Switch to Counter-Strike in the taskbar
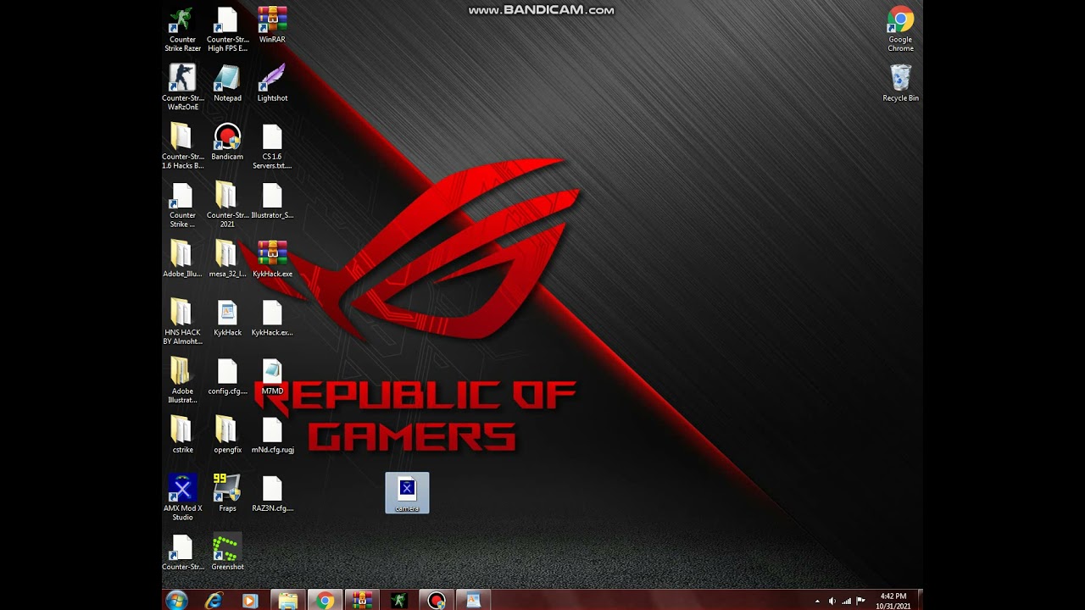This screenshot has height=610, width=1085. tap(399, 601)
